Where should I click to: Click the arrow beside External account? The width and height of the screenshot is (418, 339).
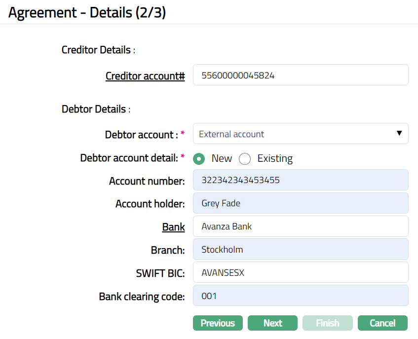[399, 134]
